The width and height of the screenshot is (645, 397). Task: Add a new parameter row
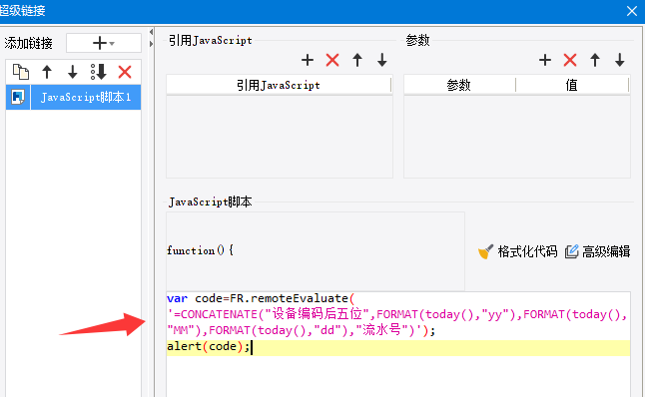tap(545, 60)
